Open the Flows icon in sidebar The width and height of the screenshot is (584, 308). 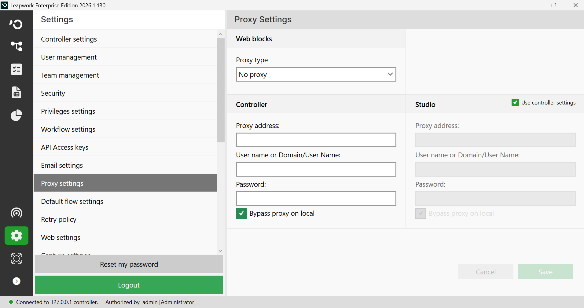click(x=16, y=46)
